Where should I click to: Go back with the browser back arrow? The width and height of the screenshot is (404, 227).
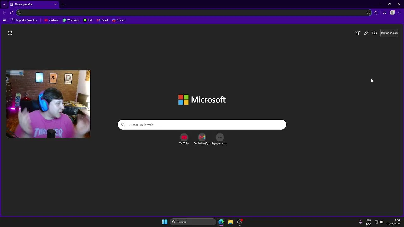point(4,13)
